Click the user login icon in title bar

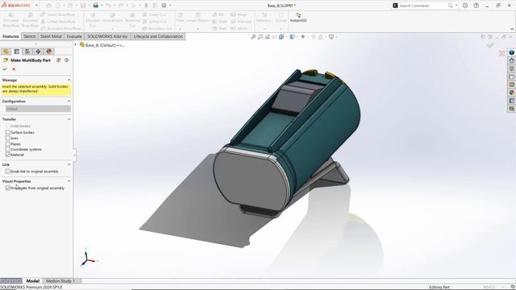pos(465,6)
